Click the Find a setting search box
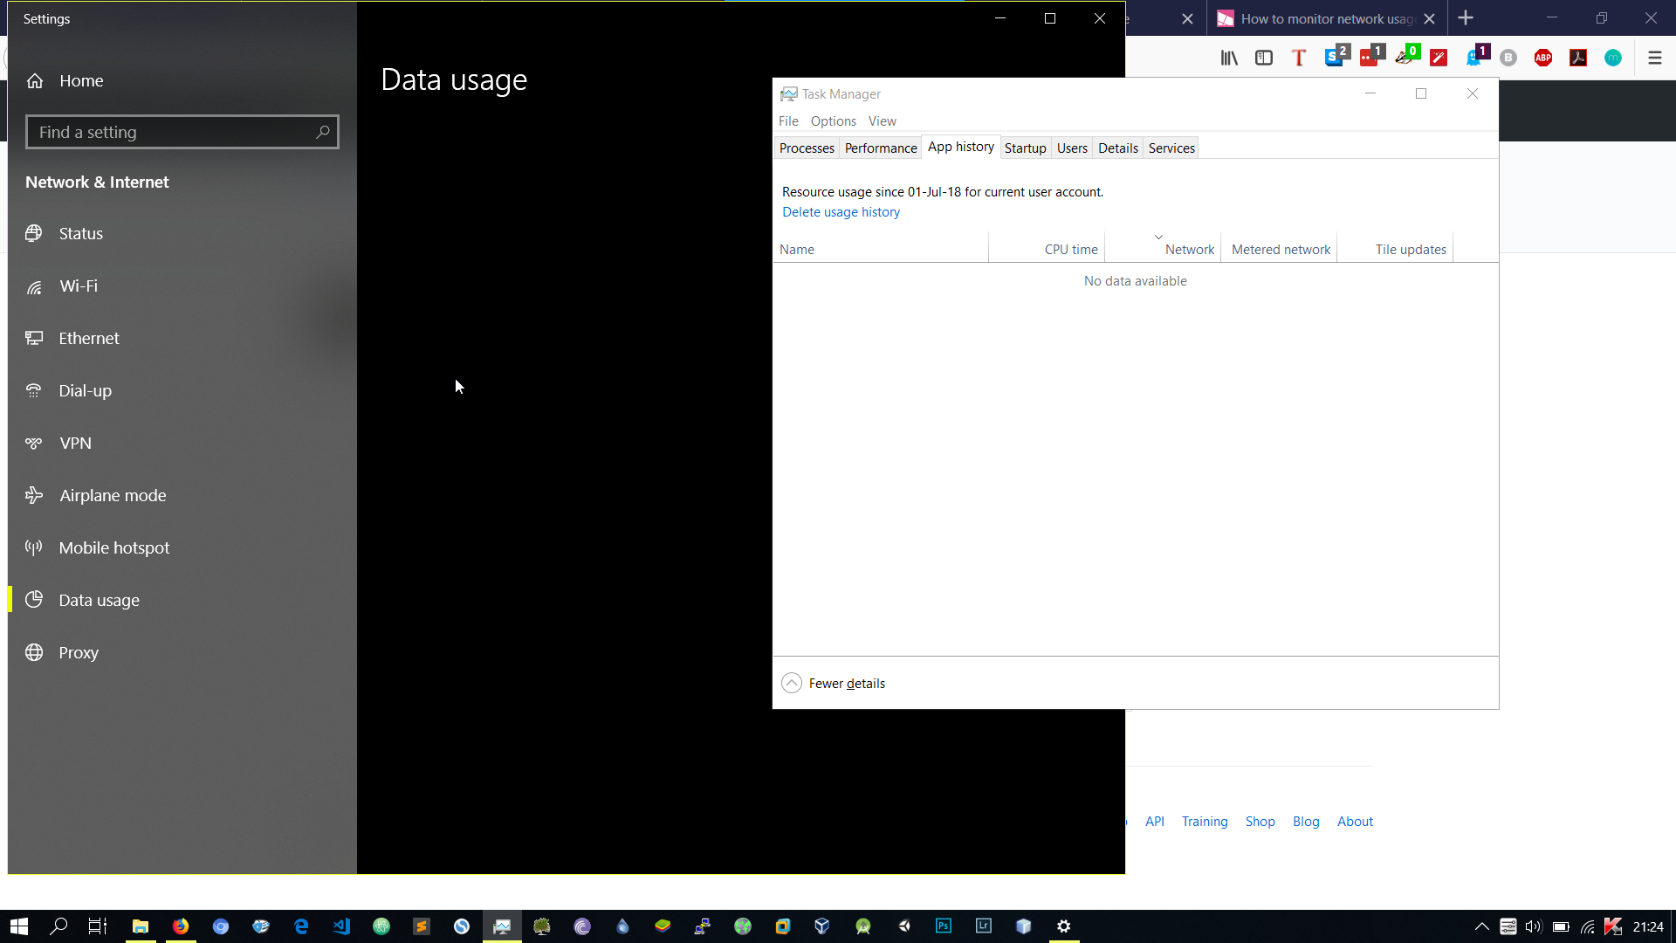The height and width of the screenshot is (943, 1676). 175,132
